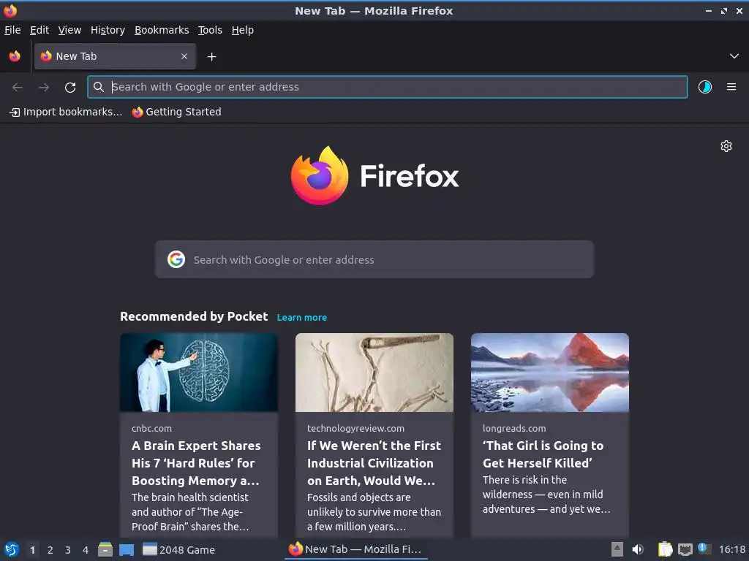Open the Bookmarks menu
The width and height of the screenshot is (749, 561).
pyautogui.click(x=162, y=30)
